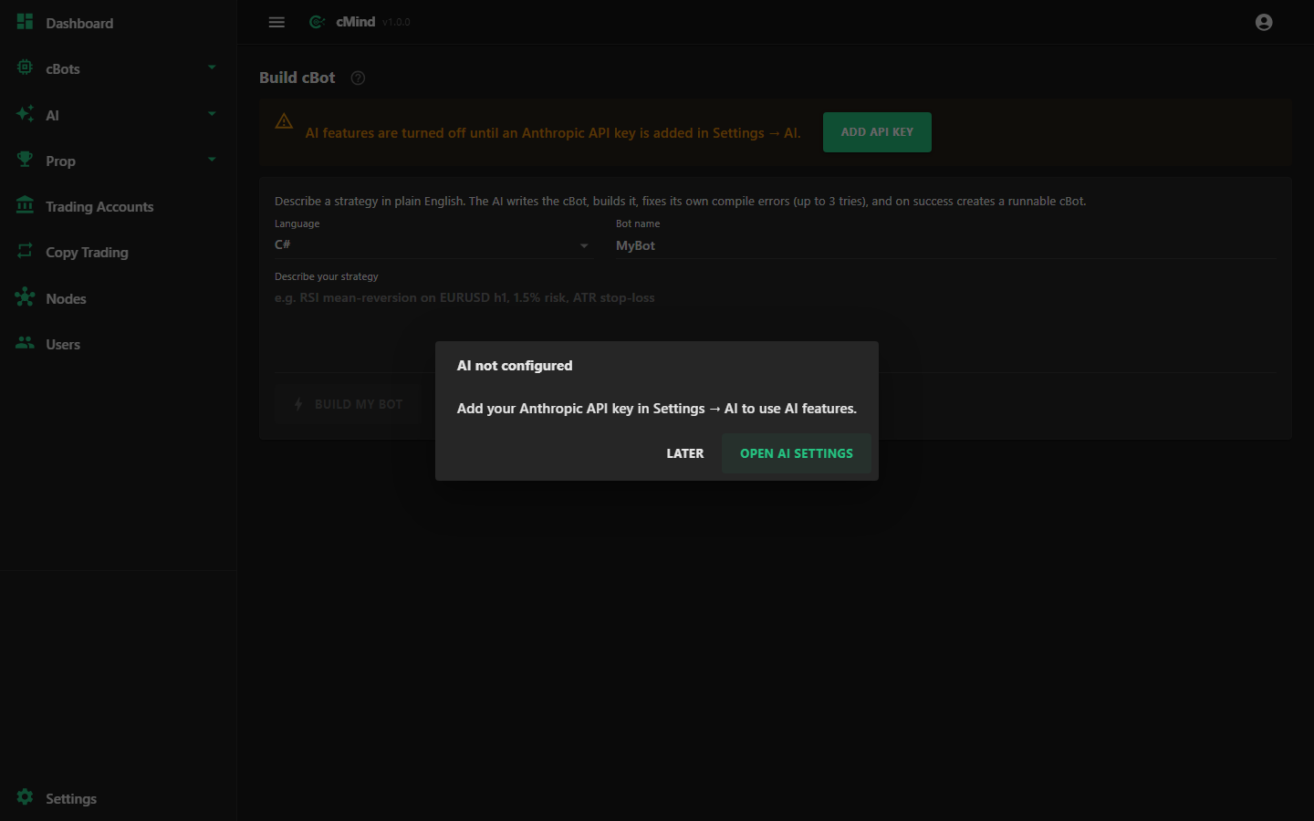Open the user account avatar icon
The width and height of the screenshot is (1314, 821).
pyautogui.click(x=1264, y=22)
